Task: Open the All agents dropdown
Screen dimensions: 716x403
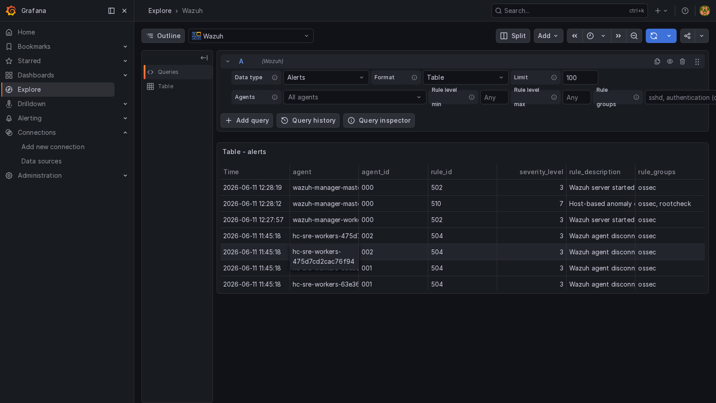Action: pos(354,97)
